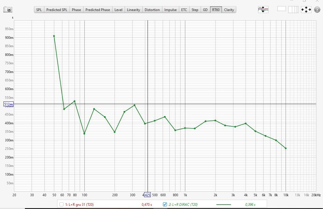Switch to the Impulse tab
This screenshot has width=323, height=209.
(x=170, y=10)
